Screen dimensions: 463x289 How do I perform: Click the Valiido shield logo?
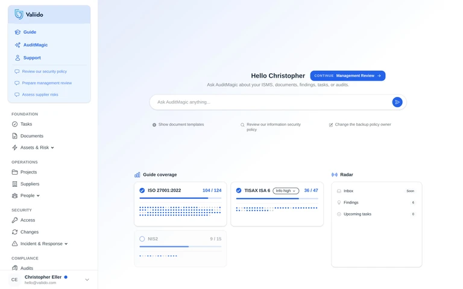(19, 14)
